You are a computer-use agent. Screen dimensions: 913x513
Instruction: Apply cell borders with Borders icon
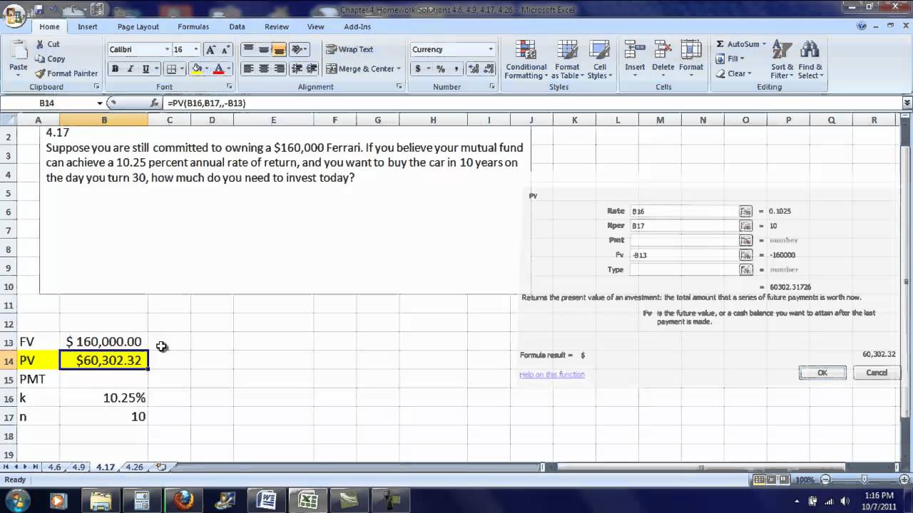click(x=170, y=69)
